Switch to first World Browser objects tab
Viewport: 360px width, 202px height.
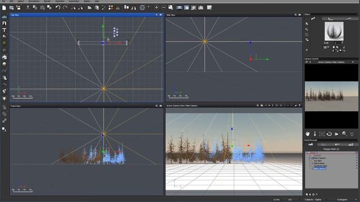tap(310, 145)
